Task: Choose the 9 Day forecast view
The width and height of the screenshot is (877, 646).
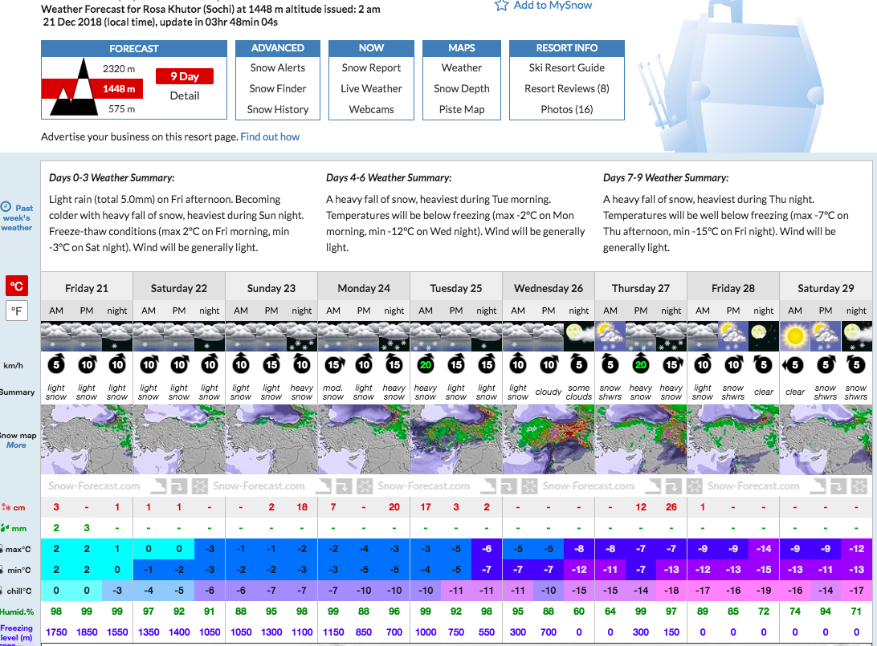Action: (x=185, y=76)
